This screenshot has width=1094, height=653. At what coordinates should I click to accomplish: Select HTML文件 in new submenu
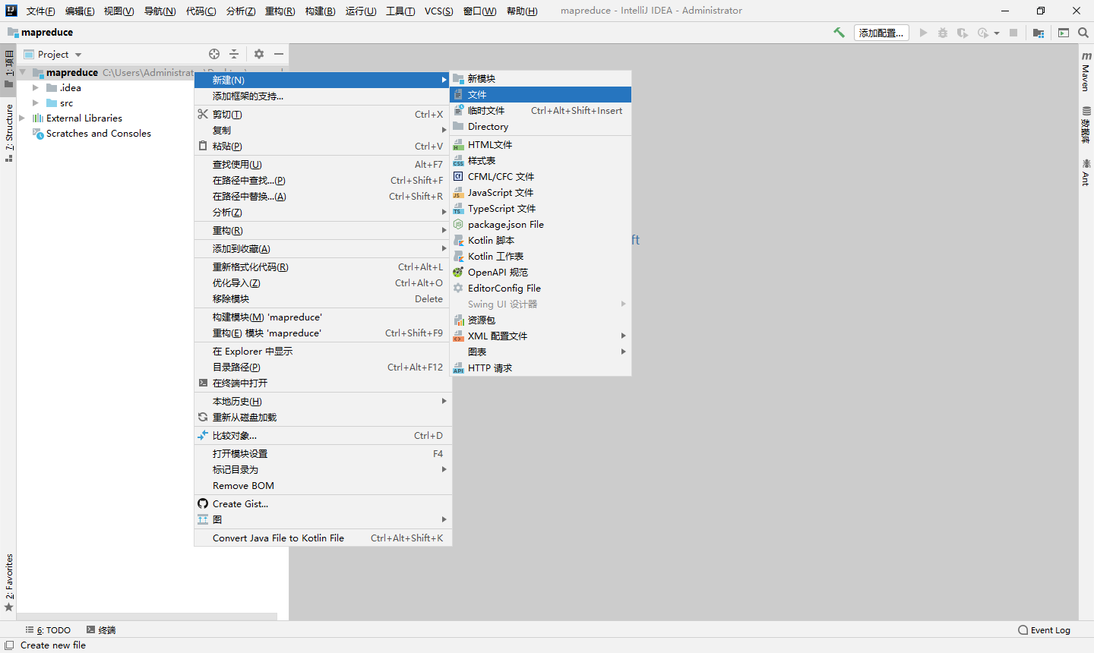pos(541,144)
